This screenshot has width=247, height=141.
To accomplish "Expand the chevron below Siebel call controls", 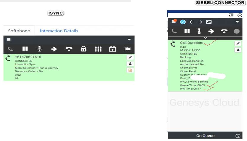I will tap(205, 38).
